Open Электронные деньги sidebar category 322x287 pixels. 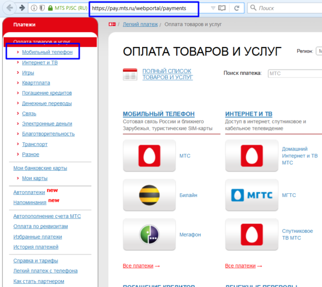pos(47,124)
